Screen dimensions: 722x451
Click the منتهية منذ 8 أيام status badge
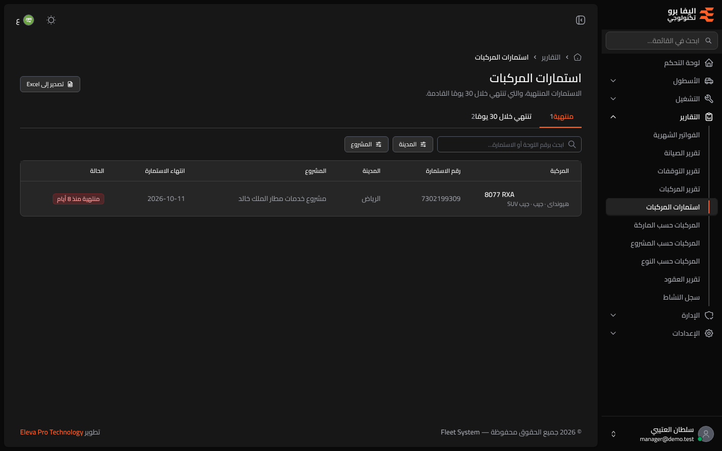78,199
